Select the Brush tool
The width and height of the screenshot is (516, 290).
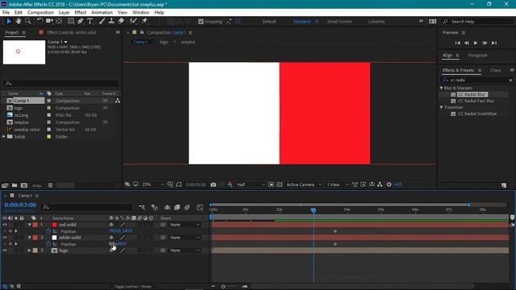(x=102, y=21)
